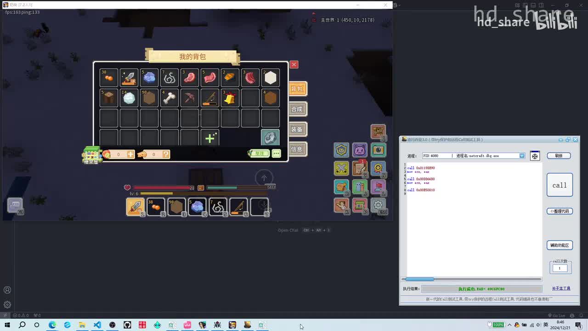Switch to the 背包 backpack tab
The image size is (588, 331).
298,89
